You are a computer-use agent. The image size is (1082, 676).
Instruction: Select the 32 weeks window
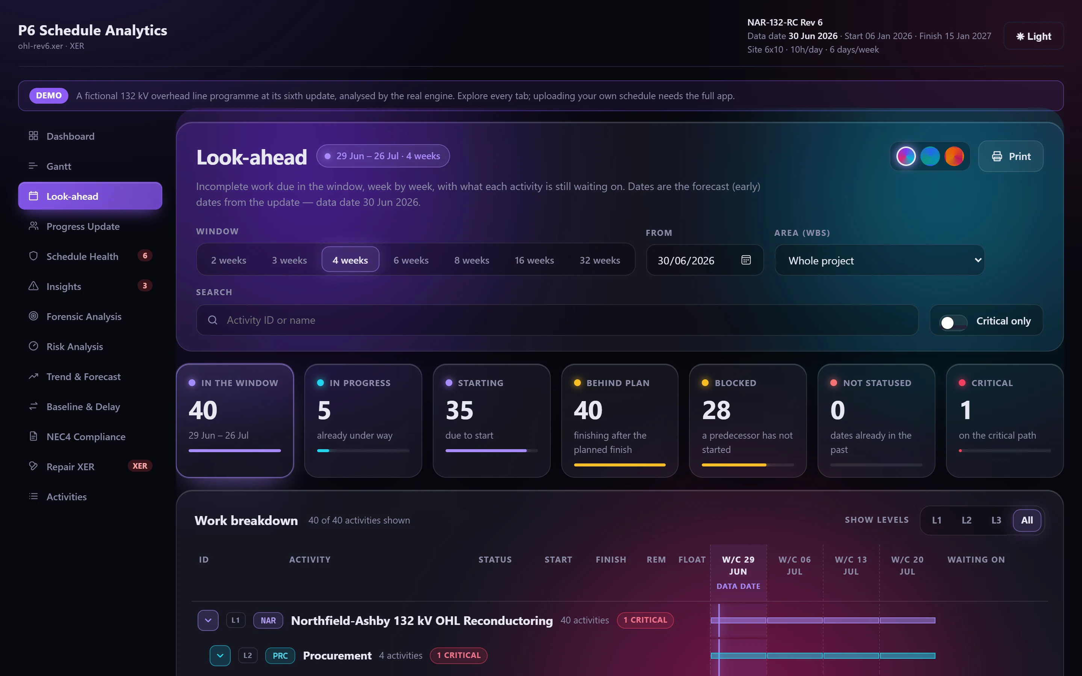(600, 260)
